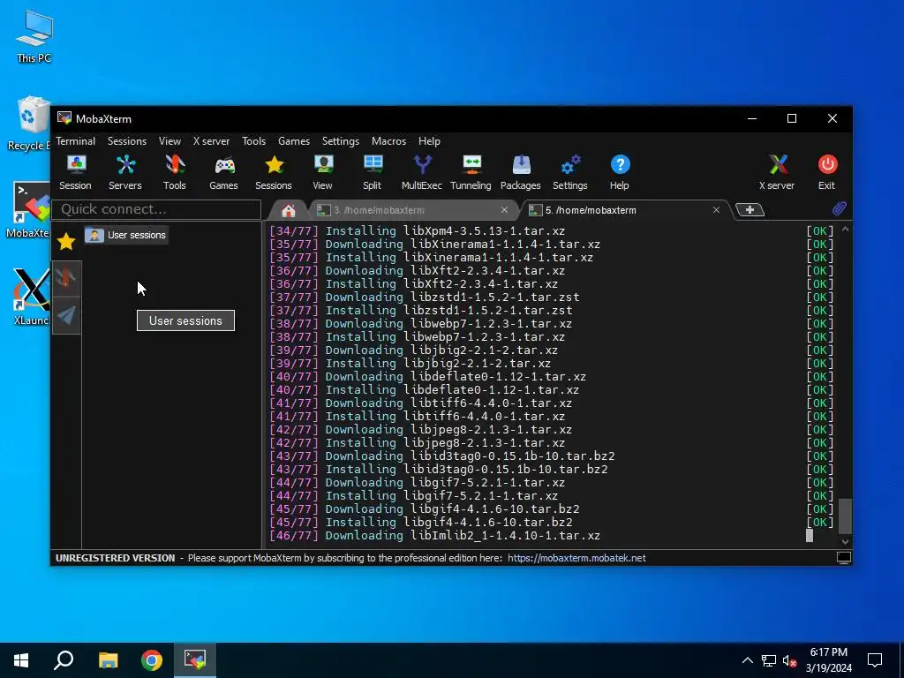Select the Macros paper-plane sidebar tab

66,315
